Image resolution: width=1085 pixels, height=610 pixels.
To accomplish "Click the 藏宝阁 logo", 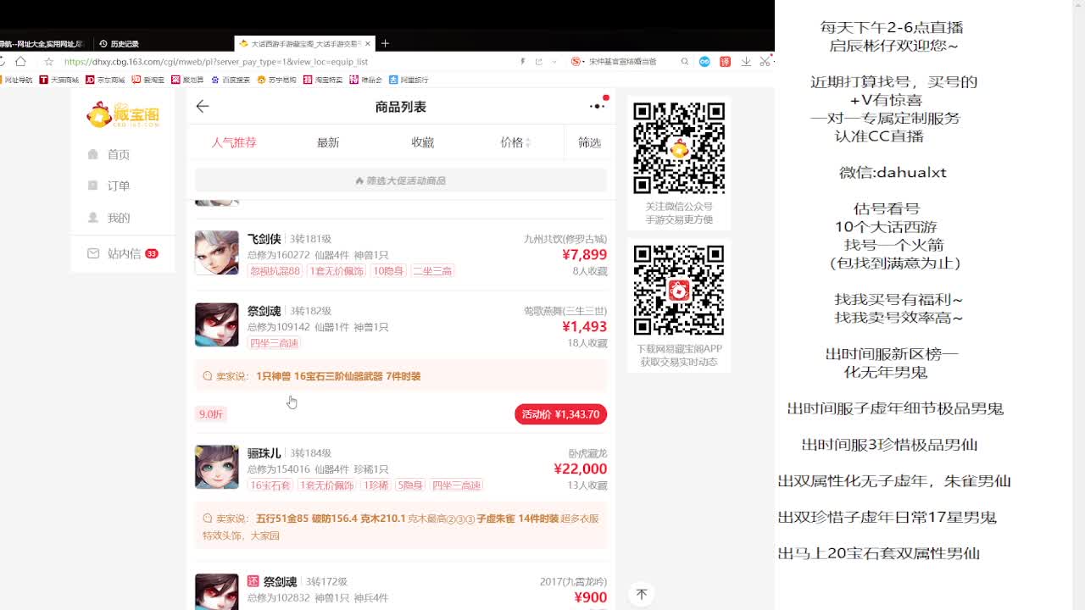I will tap(123, 114).
